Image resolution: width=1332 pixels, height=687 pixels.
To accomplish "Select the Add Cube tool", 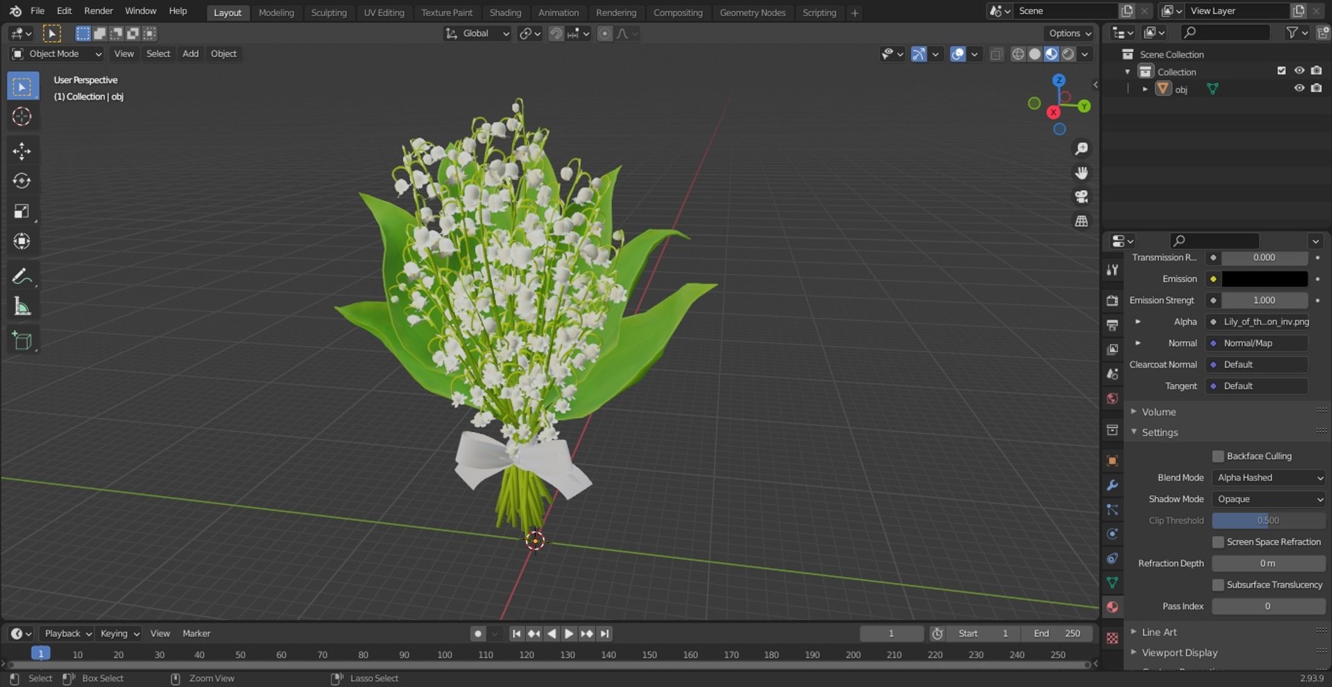I will pyautogui.click(x=22, y=341).
